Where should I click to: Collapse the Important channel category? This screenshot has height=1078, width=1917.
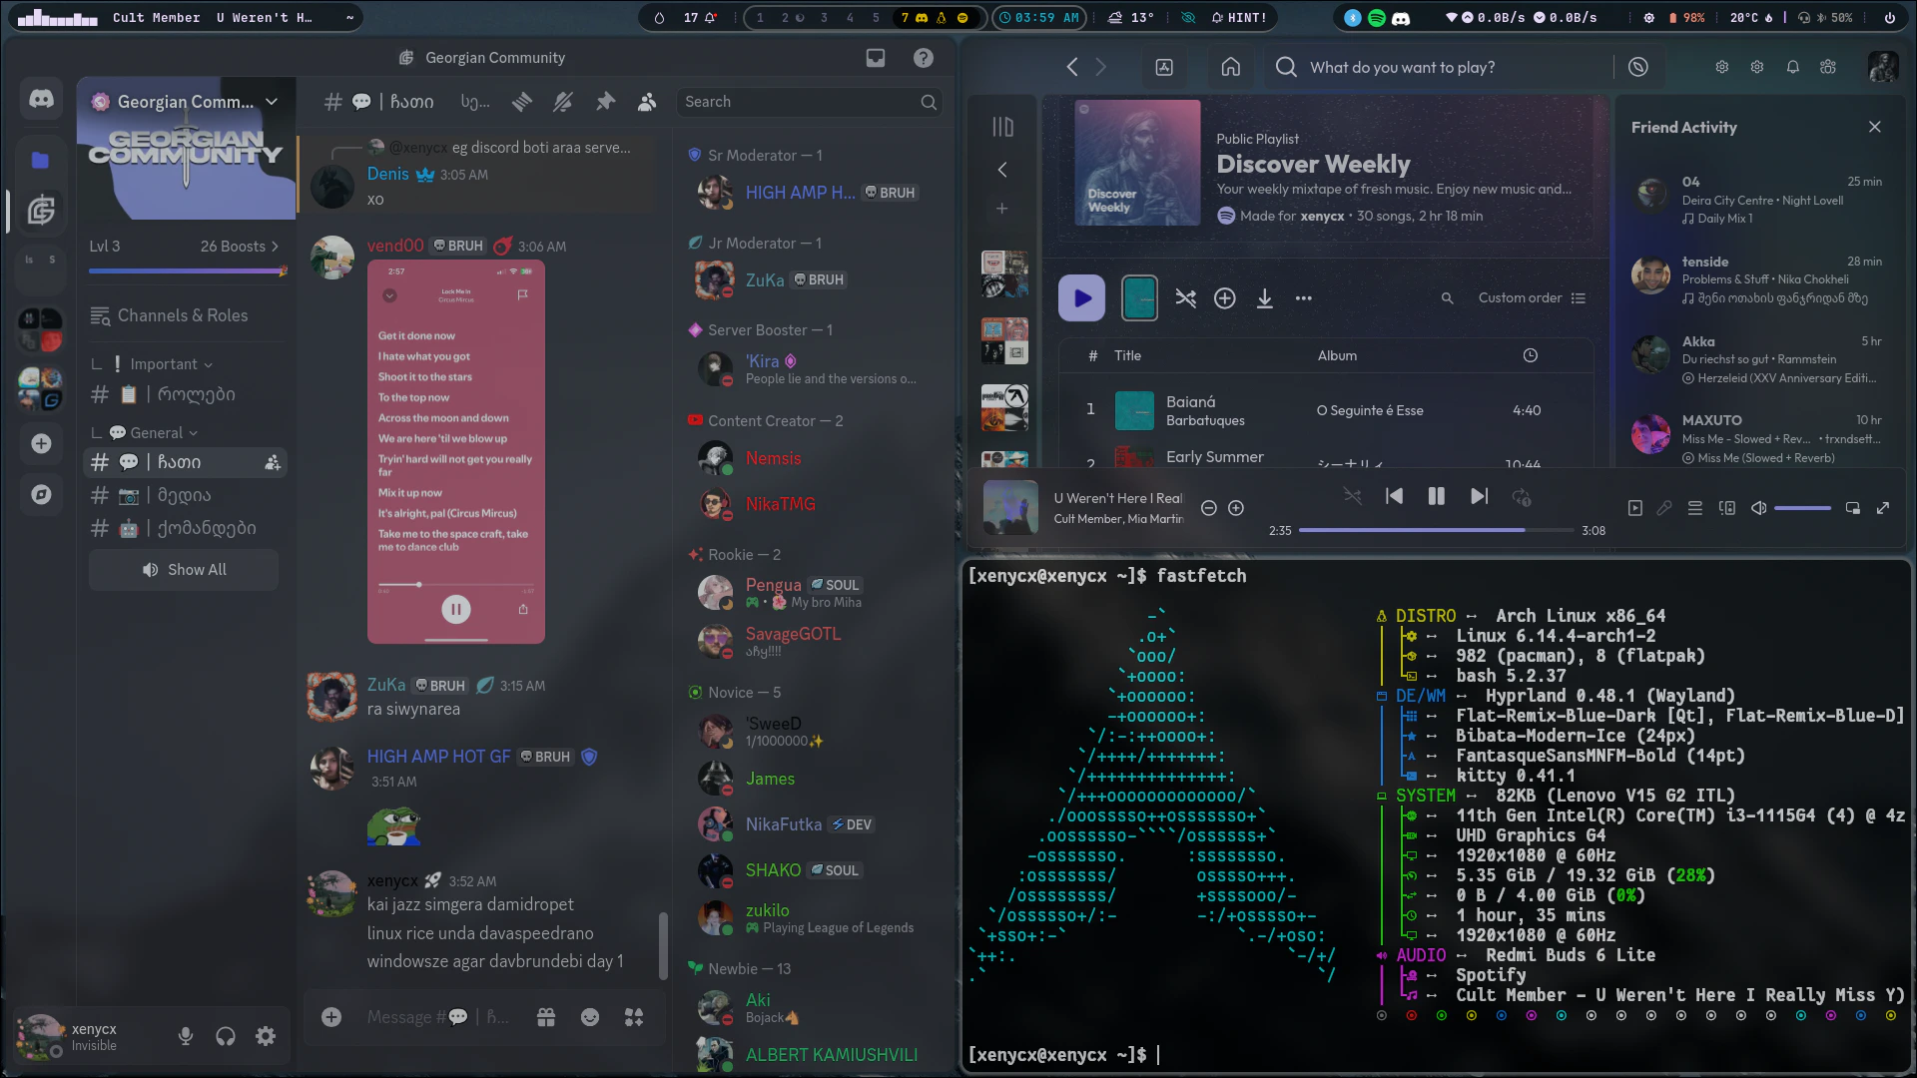pyautogui.click(x=164, y=364)
